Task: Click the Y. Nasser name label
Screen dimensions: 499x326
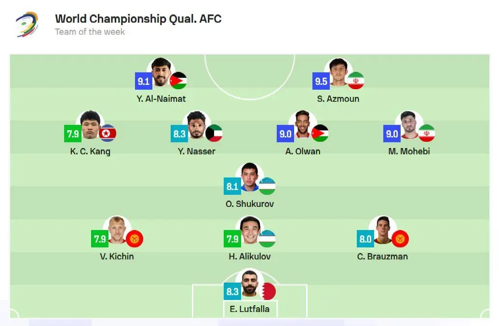Action: (x=196, y=151)
